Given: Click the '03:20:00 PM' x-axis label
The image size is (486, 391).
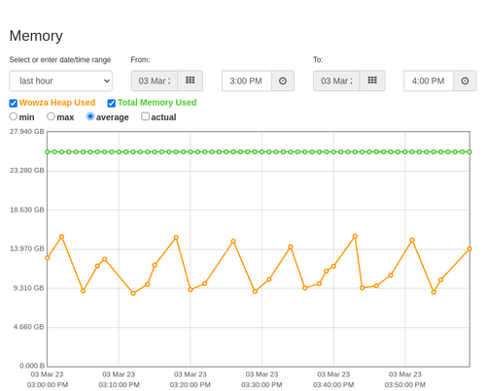Looking at the screenshot, I should click(191, 385).
